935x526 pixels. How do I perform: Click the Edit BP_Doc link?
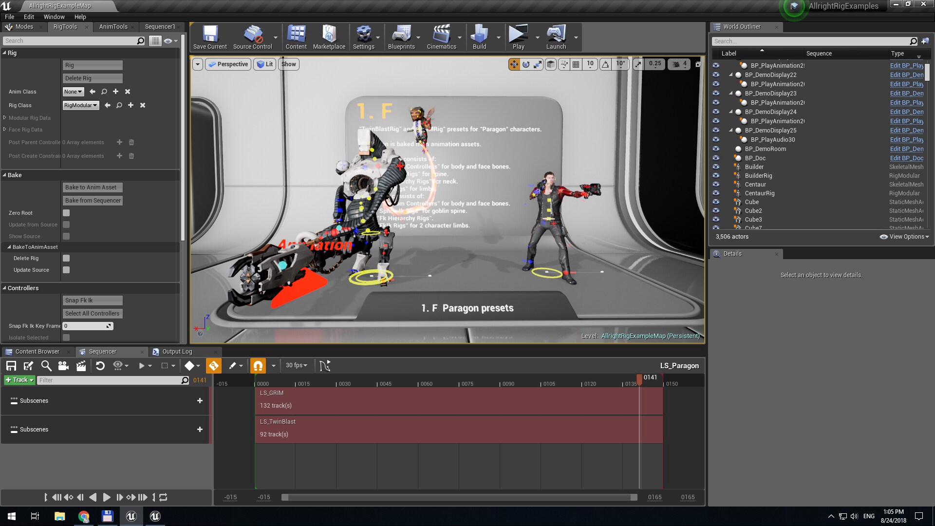point(906,158)
